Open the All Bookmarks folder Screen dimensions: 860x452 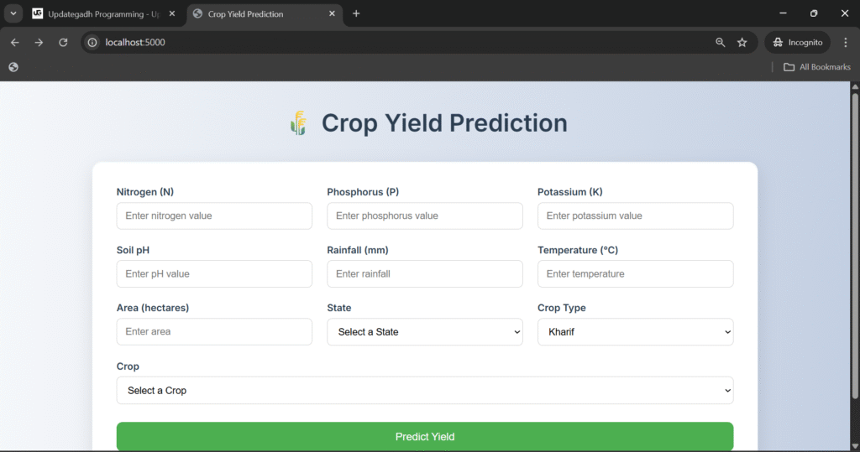pos(816,67)
